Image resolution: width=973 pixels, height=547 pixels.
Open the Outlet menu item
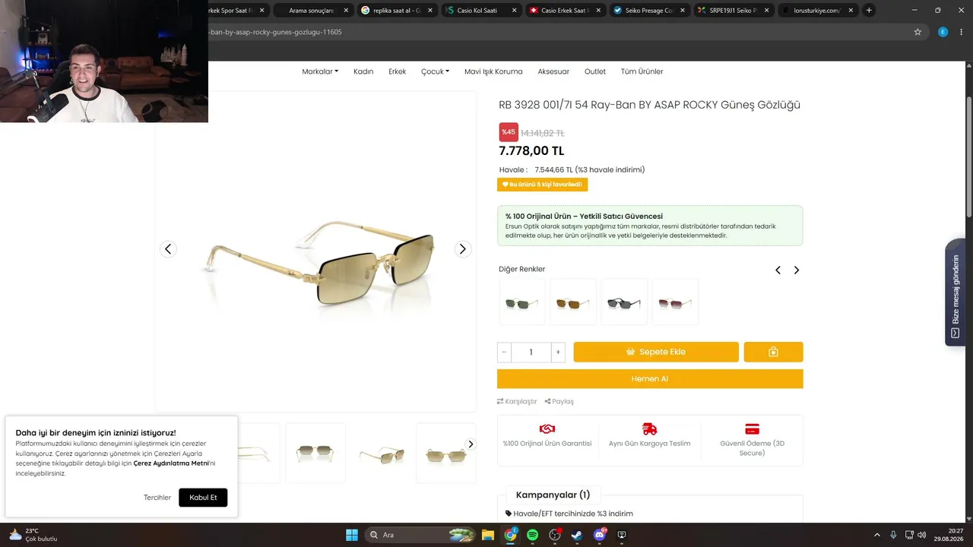(x=595, y=71)
